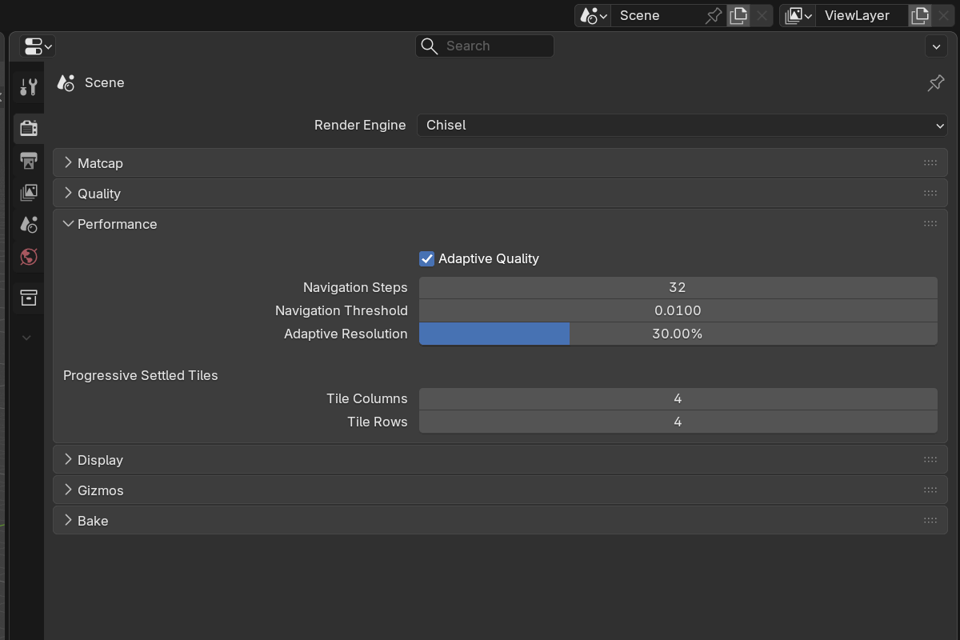Expand the Gizmos panel
The width and height of the screenshot is (960, 640).
(x=500, y=490)
